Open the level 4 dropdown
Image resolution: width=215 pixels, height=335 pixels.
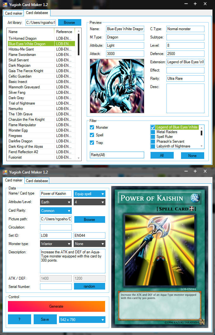[90, 202]
